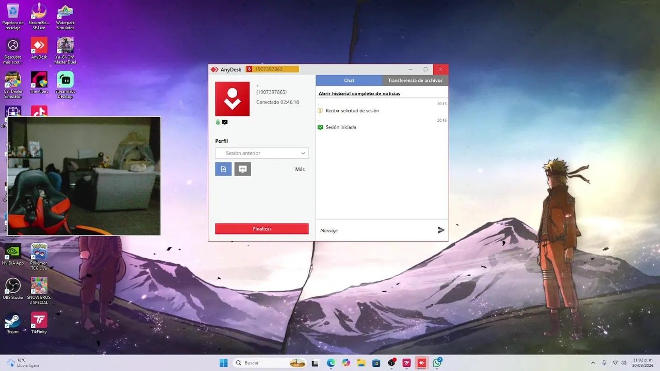Click the webcam preview window
Viewport: 660px width, 371px height.
coord(84,176)
